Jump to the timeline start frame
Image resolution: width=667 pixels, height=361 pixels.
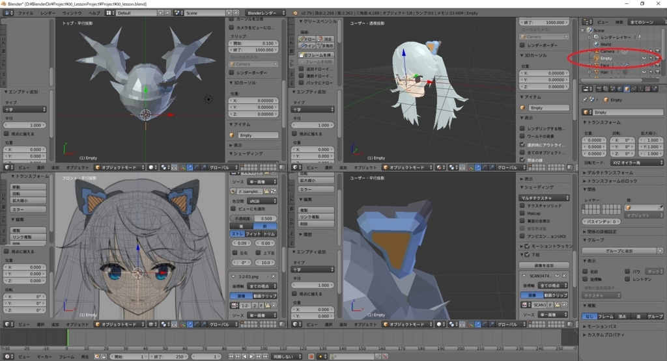tap(231, 356)
